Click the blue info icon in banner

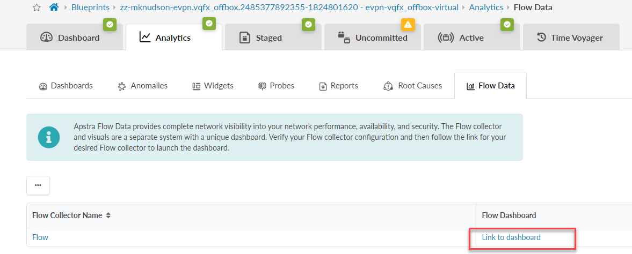[49, 137]
